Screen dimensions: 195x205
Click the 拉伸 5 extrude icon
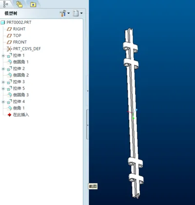(9, 89)
